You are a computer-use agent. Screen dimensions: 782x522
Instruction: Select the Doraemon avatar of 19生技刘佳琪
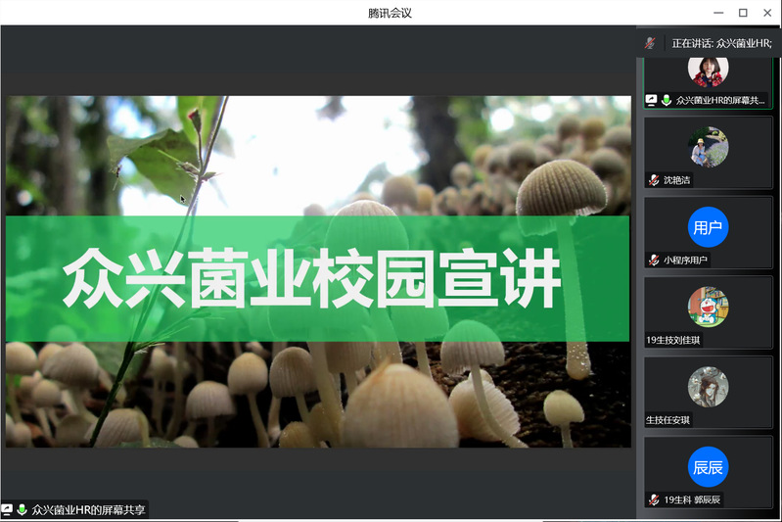click(x=709, y=307)
